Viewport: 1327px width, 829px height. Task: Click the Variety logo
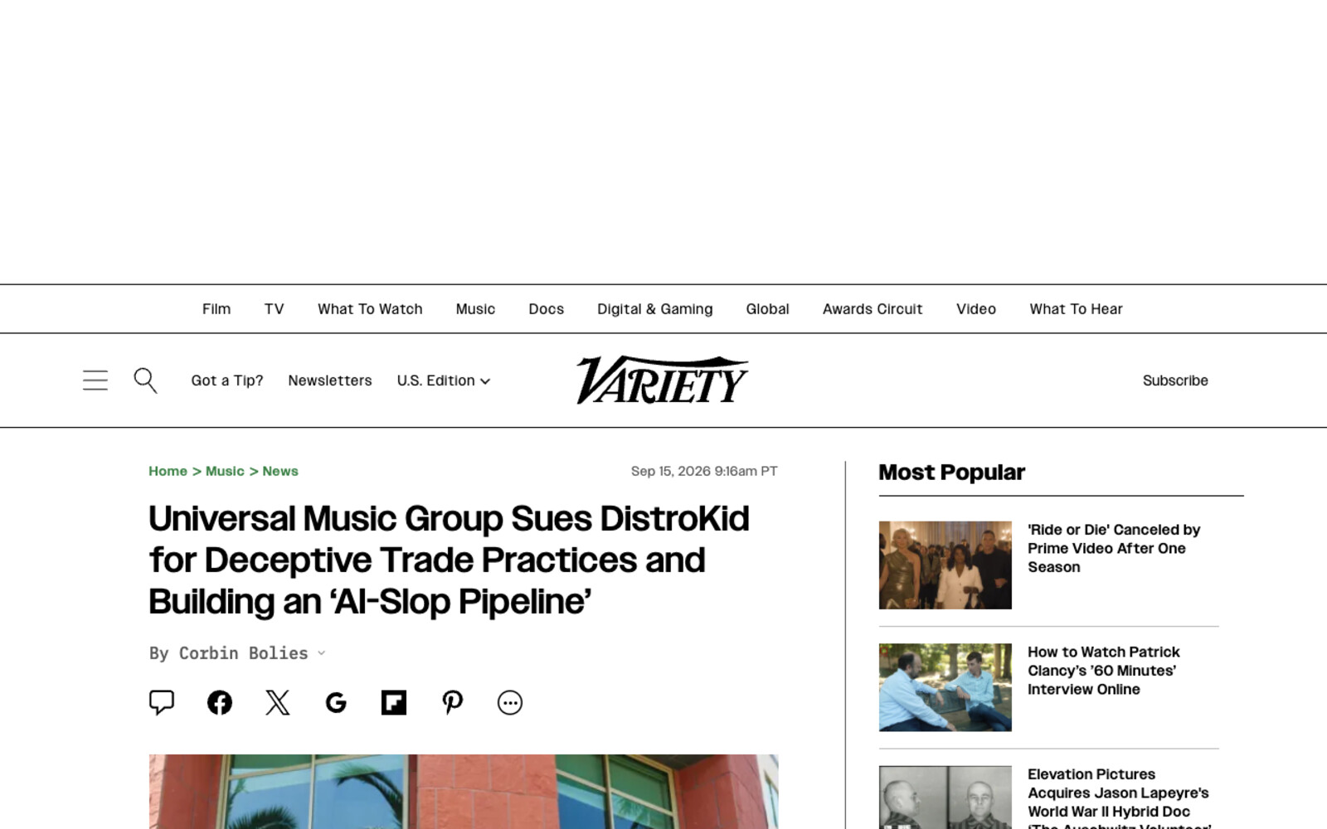(662, 381)
